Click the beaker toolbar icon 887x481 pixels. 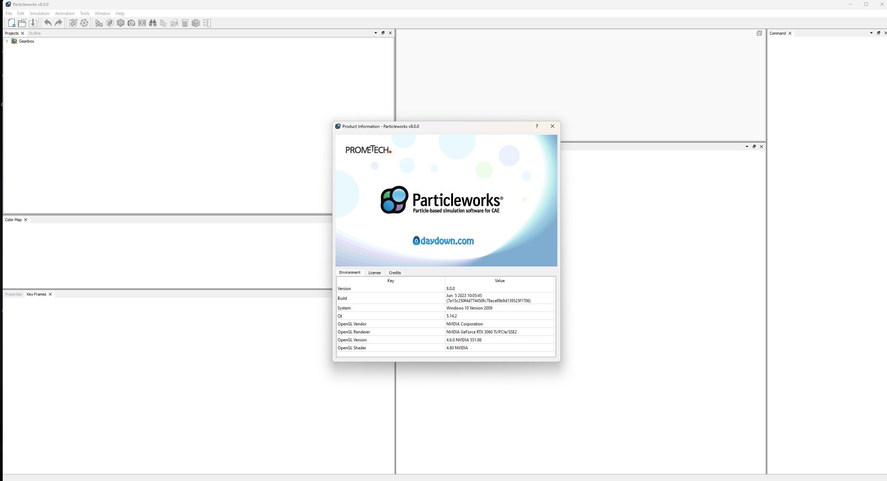coord(185,23)
